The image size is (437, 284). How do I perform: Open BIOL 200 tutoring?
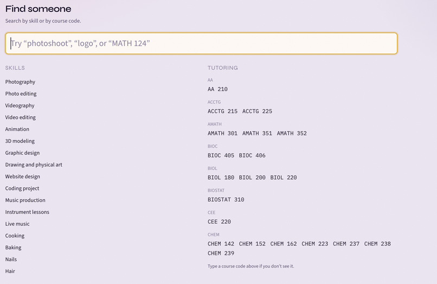pos(252,177)
